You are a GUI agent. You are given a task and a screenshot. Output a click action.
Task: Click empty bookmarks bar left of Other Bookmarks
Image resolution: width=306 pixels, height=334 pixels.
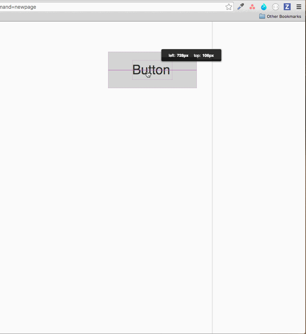point(128,16)
